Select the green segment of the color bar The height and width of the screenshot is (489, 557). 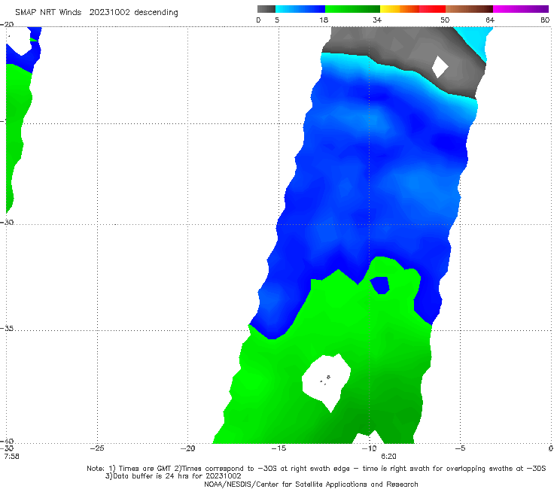coord(352,9)
